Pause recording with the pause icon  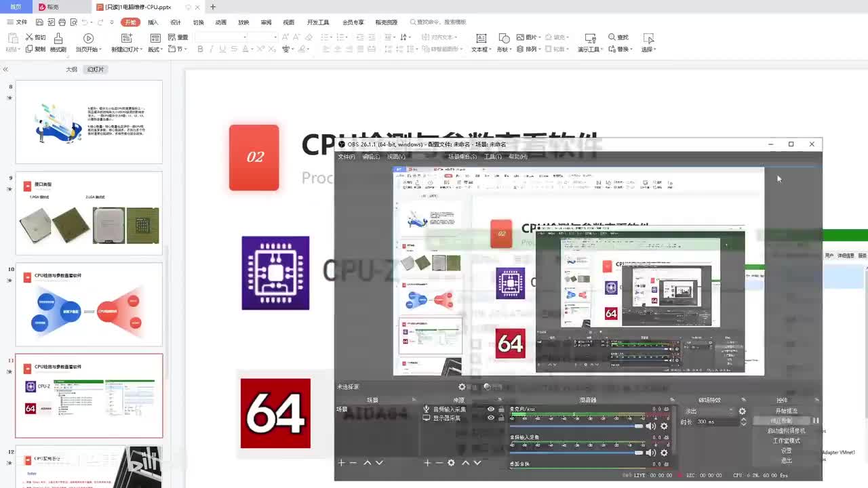816,421
